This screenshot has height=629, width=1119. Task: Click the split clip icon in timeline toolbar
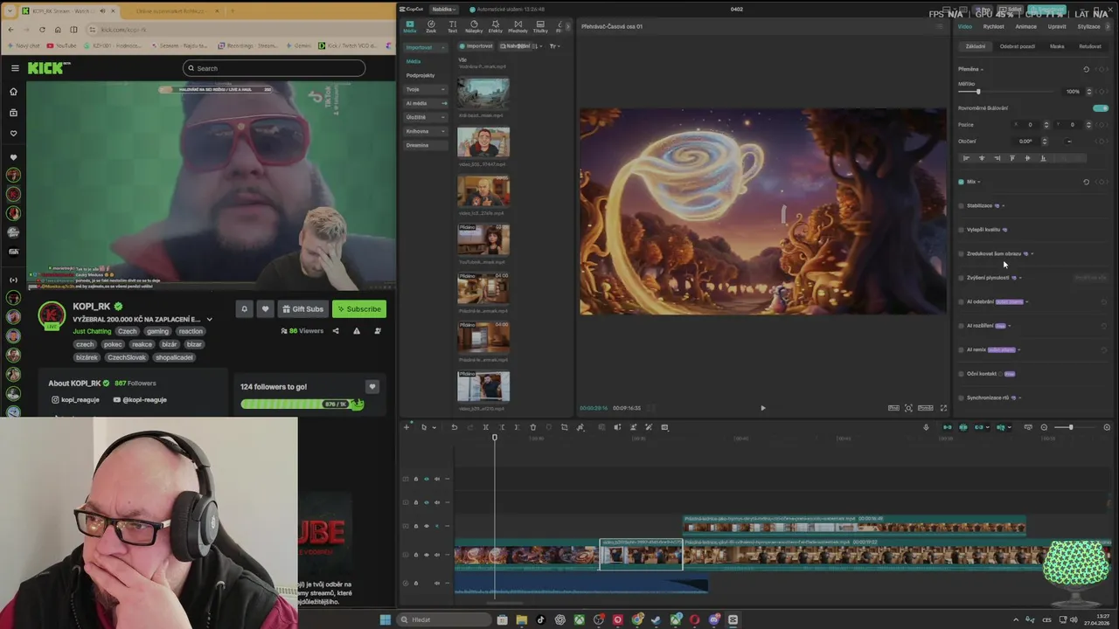485,427
